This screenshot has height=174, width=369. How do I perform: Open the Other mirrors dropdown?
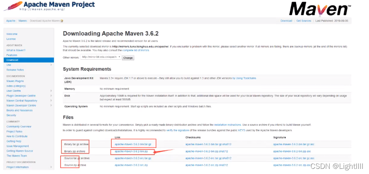tap(101, 57)
